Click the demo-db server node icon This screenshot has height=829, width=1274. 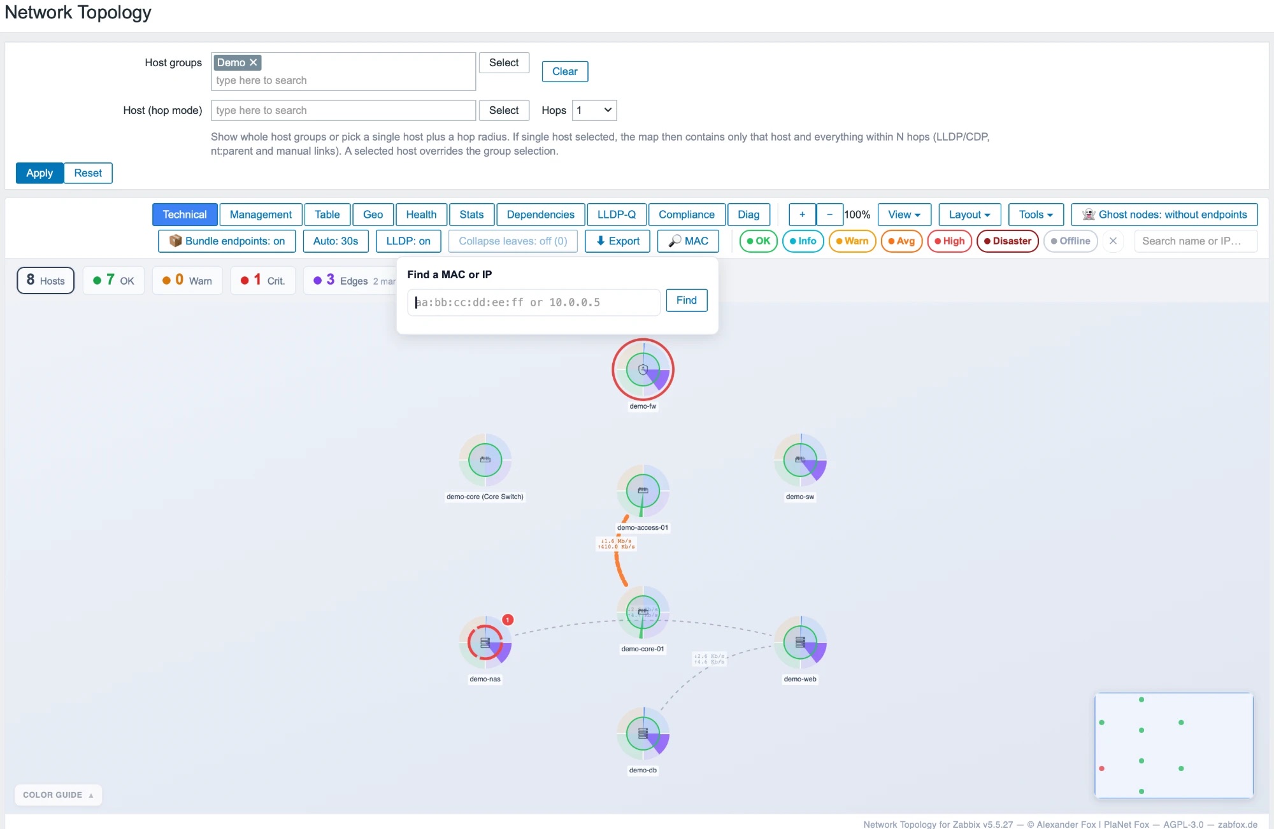643,733
